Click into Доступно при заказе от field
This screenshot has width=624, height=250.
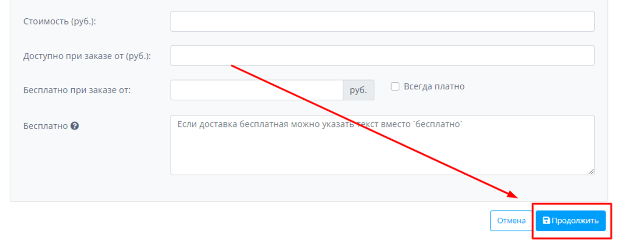(x=382, y=56)
